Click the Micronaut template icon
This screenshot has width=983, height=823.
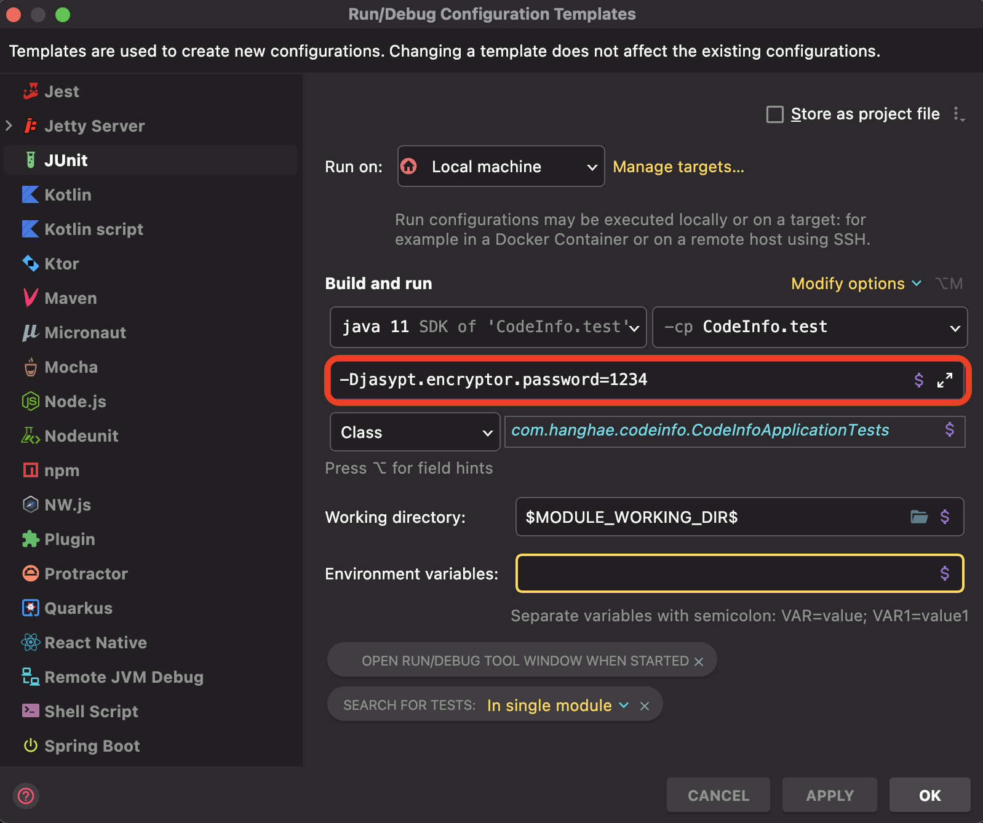coord(31,333)
